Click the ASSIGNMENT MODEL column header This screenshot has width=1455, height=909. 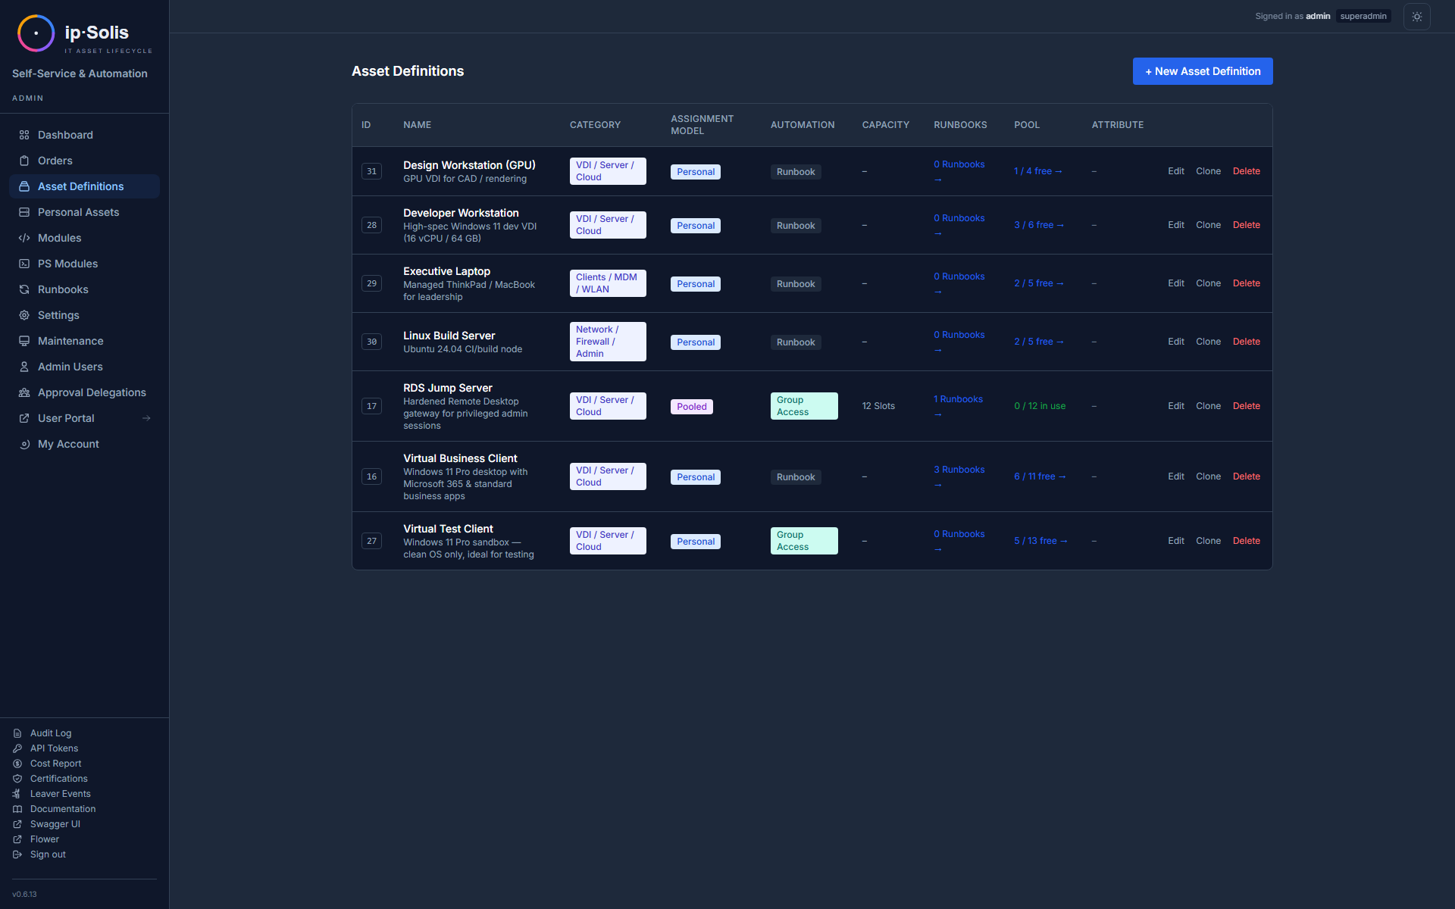[x=702, y=125]
